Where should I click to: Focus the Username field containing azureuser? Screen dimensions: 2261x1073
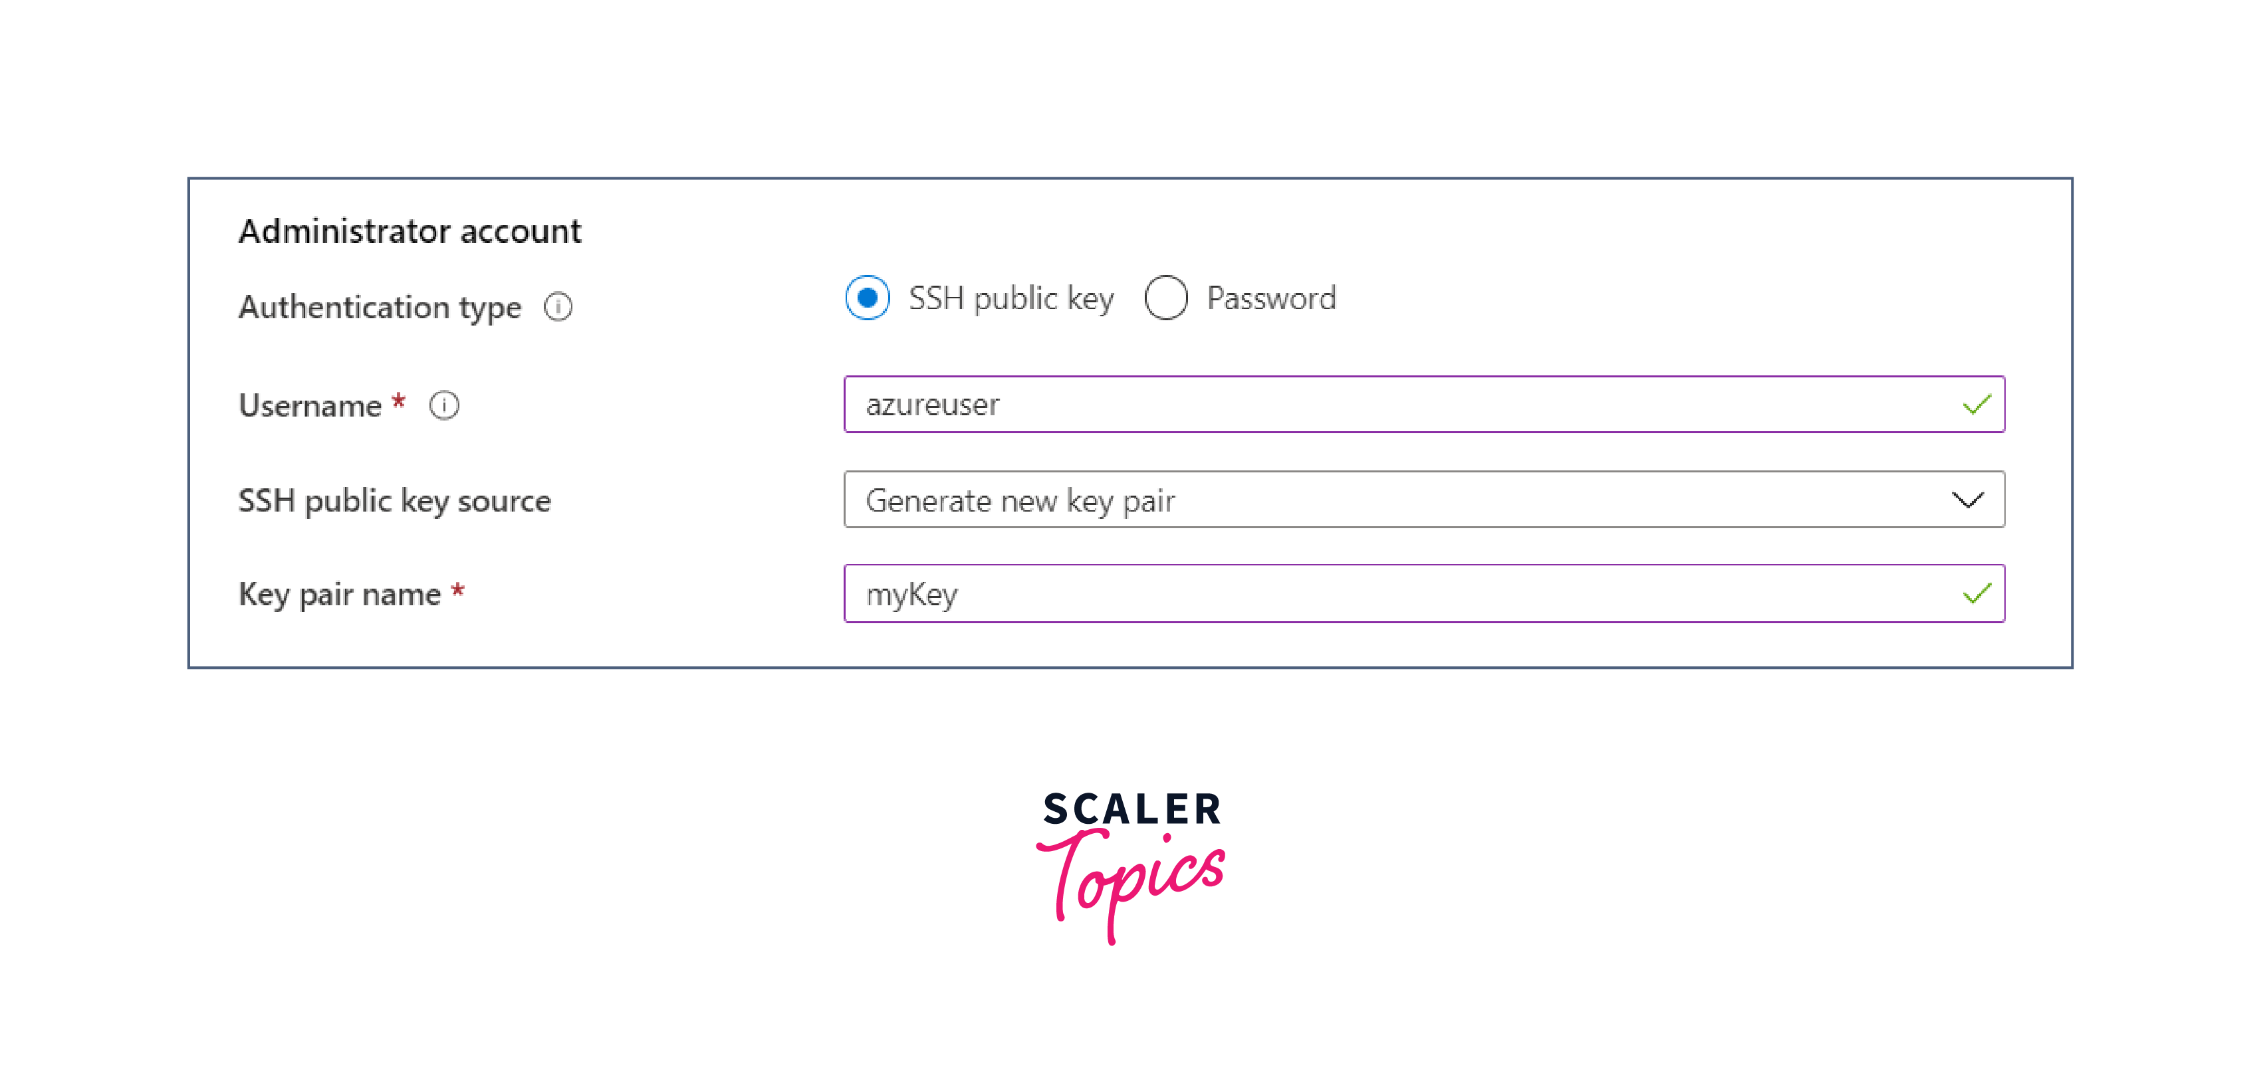[1404, 405]
